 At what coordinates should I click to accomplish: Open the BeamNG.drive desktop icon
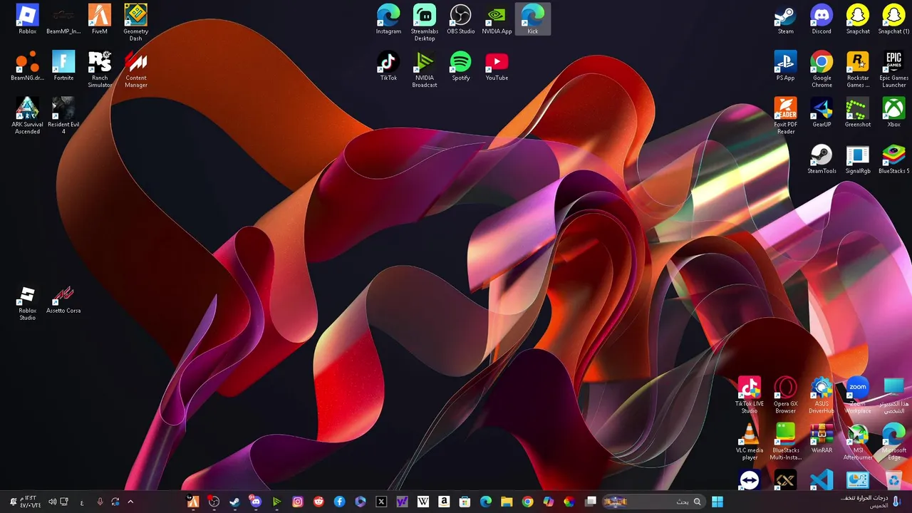pyautogui.click(x=27, y=66)
